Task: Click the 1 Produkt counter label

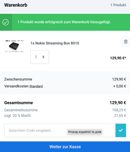Action: click(x=118, y=5)
